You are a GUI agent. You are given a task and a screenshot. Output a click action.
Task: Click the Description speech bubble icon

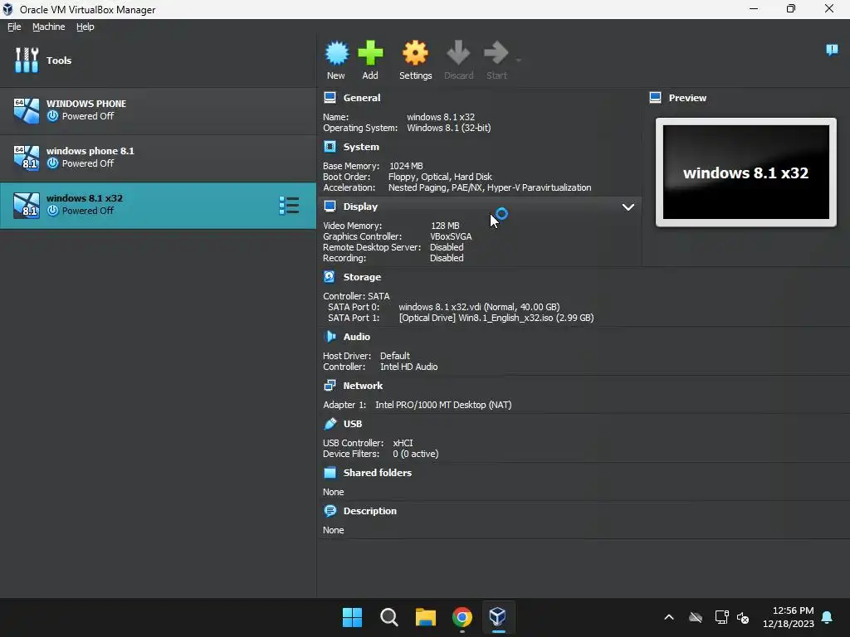(x=330, y=511)
